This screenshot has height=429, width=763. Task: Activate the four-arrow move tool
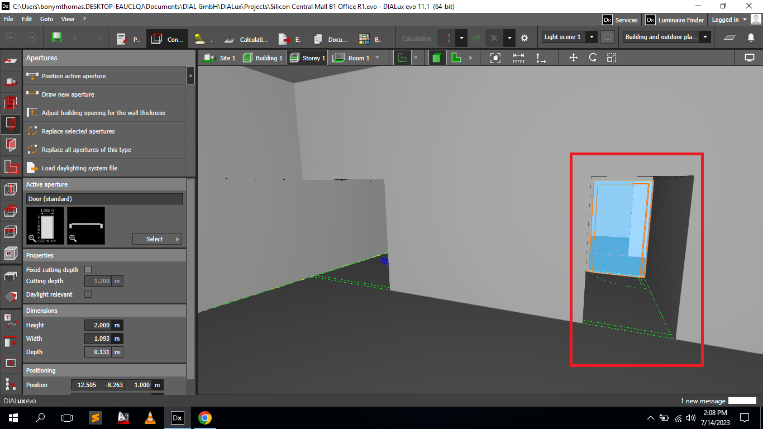click(573, 58)
